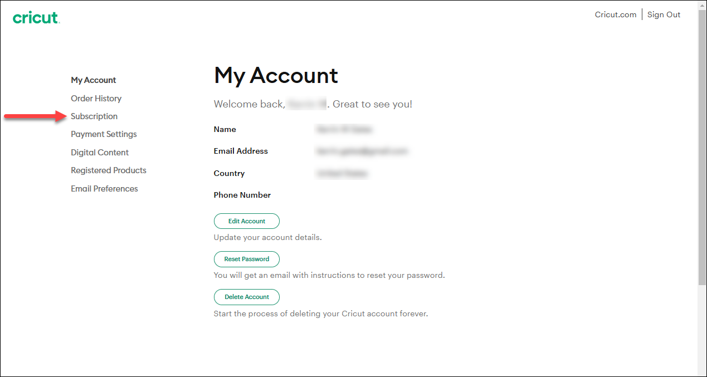Go to Payment Settings
Image resolution: width=707 pixels, height=377 pixels.
104,134
